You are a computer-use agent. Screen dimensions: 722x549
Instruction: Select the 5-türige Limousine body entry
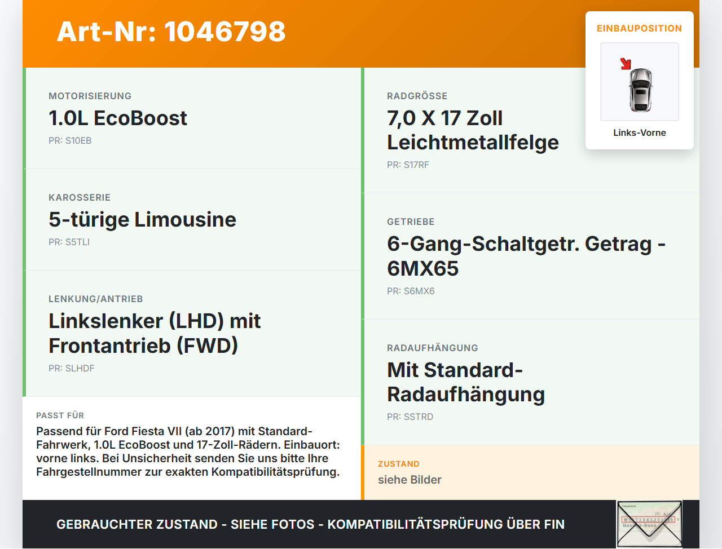(142, 219)
